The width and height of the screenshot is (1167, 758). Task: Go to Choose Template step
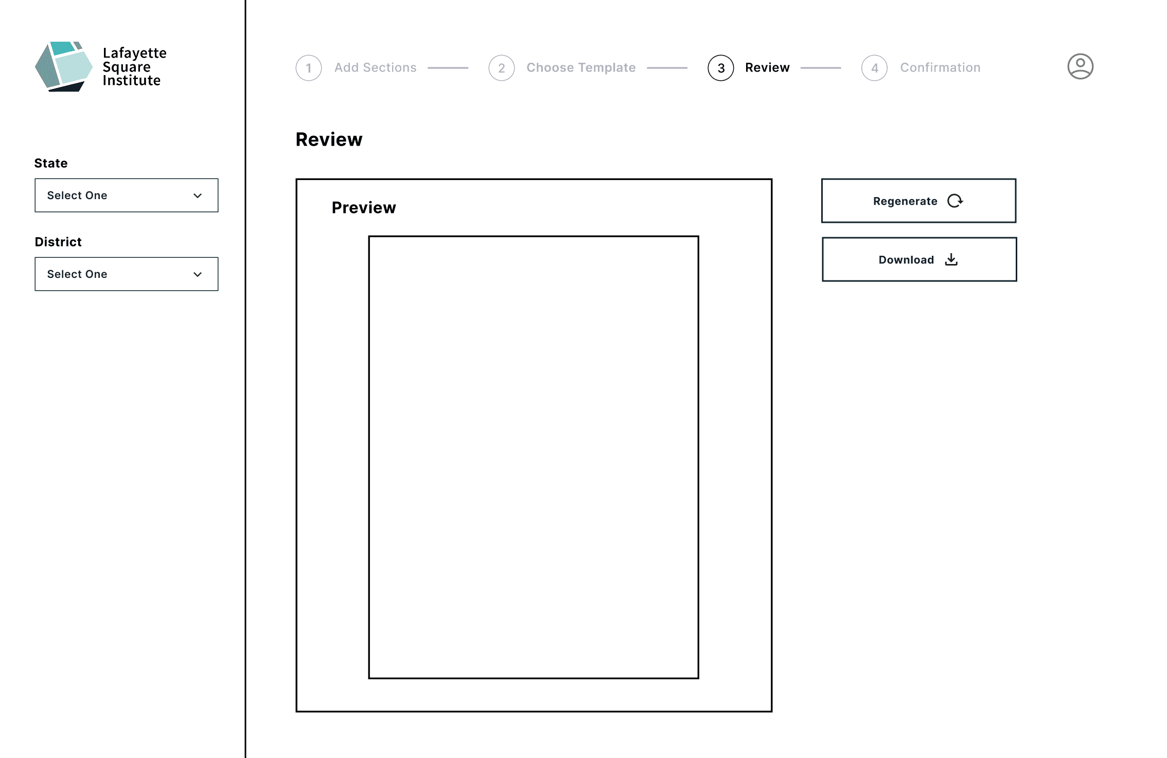581,68
